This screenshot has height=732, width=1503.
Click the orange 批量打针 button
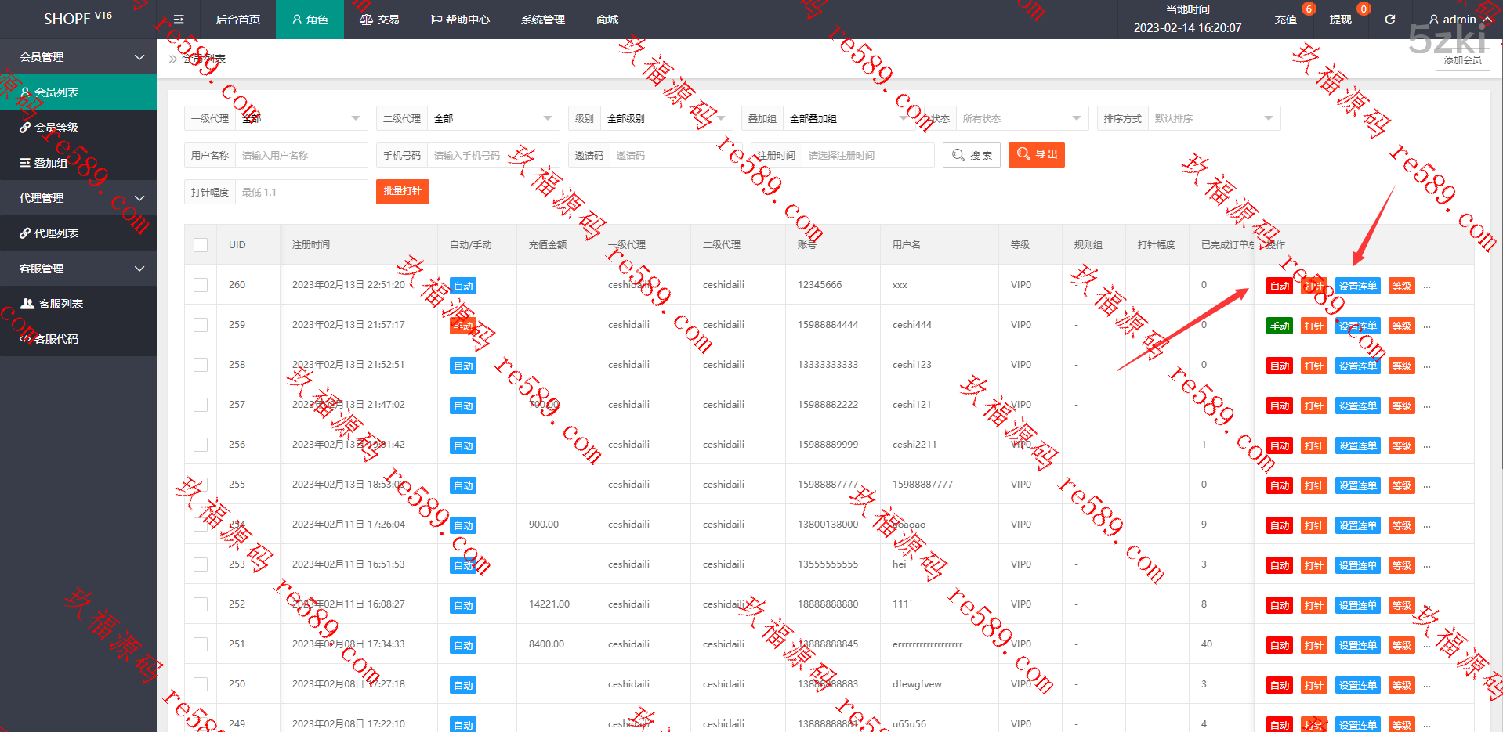click(x=402, y=192)
